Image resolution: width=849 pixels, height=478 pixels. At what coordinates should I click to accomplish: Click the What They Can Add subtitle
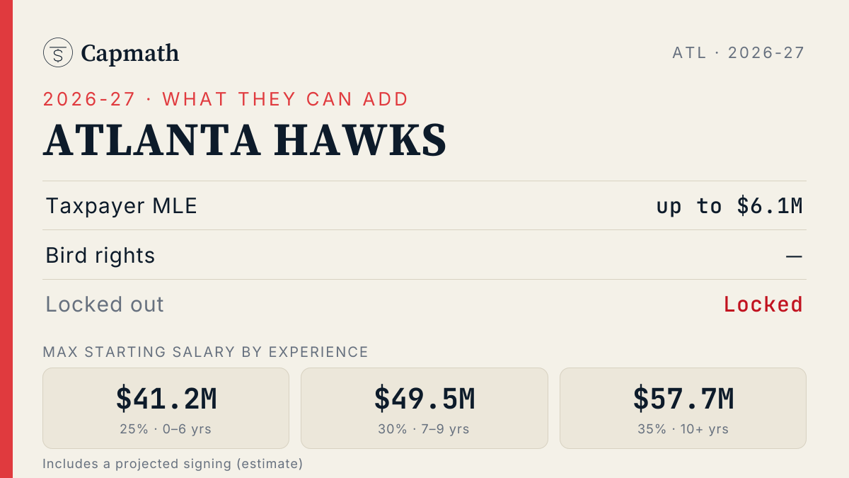pos(226,99)
